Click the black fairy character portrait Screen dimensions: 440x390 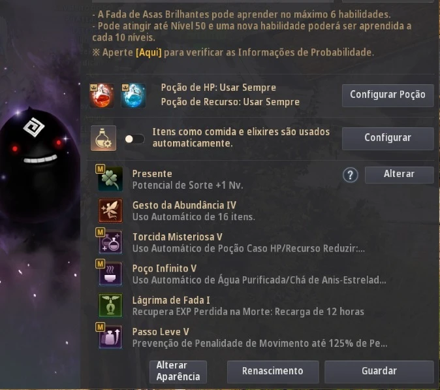tap(38, 163)
